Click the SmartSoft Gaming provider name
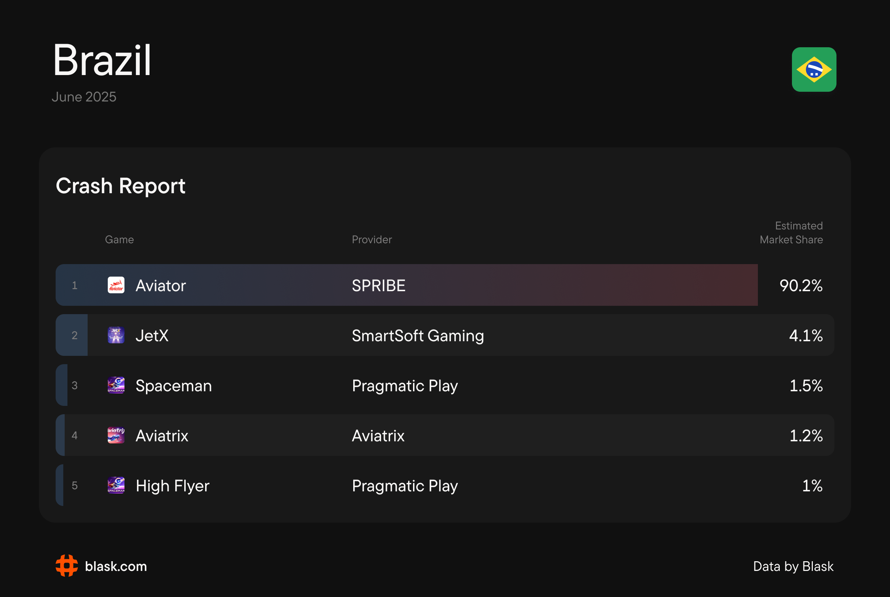 tap(418, 335)
